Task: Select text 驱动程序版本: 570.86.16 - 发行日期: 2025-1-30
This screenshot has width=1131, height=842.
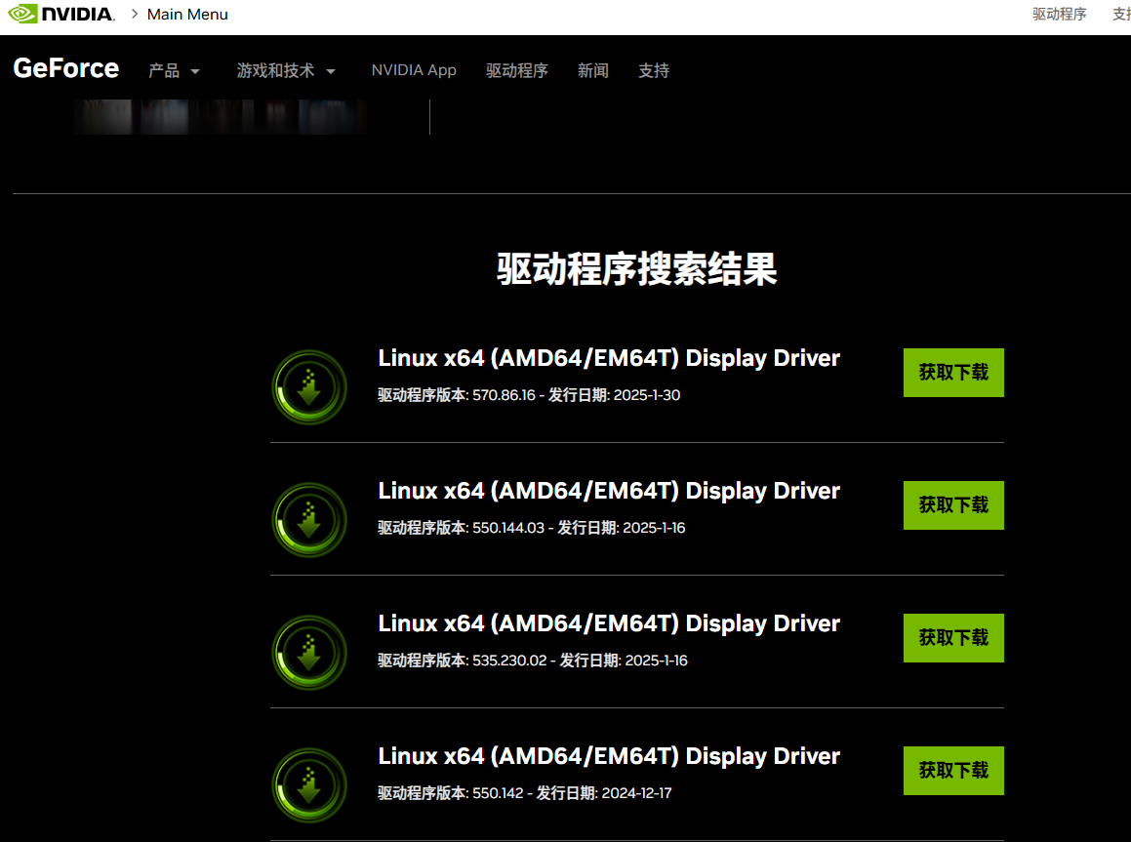Action: point(529,395)
